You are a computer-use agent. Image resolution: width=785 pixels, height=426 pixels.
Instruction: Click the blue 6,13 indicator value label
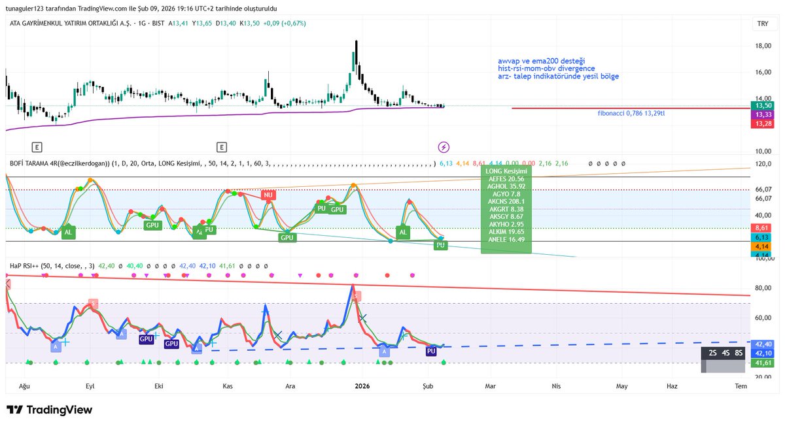click(761, 237)
